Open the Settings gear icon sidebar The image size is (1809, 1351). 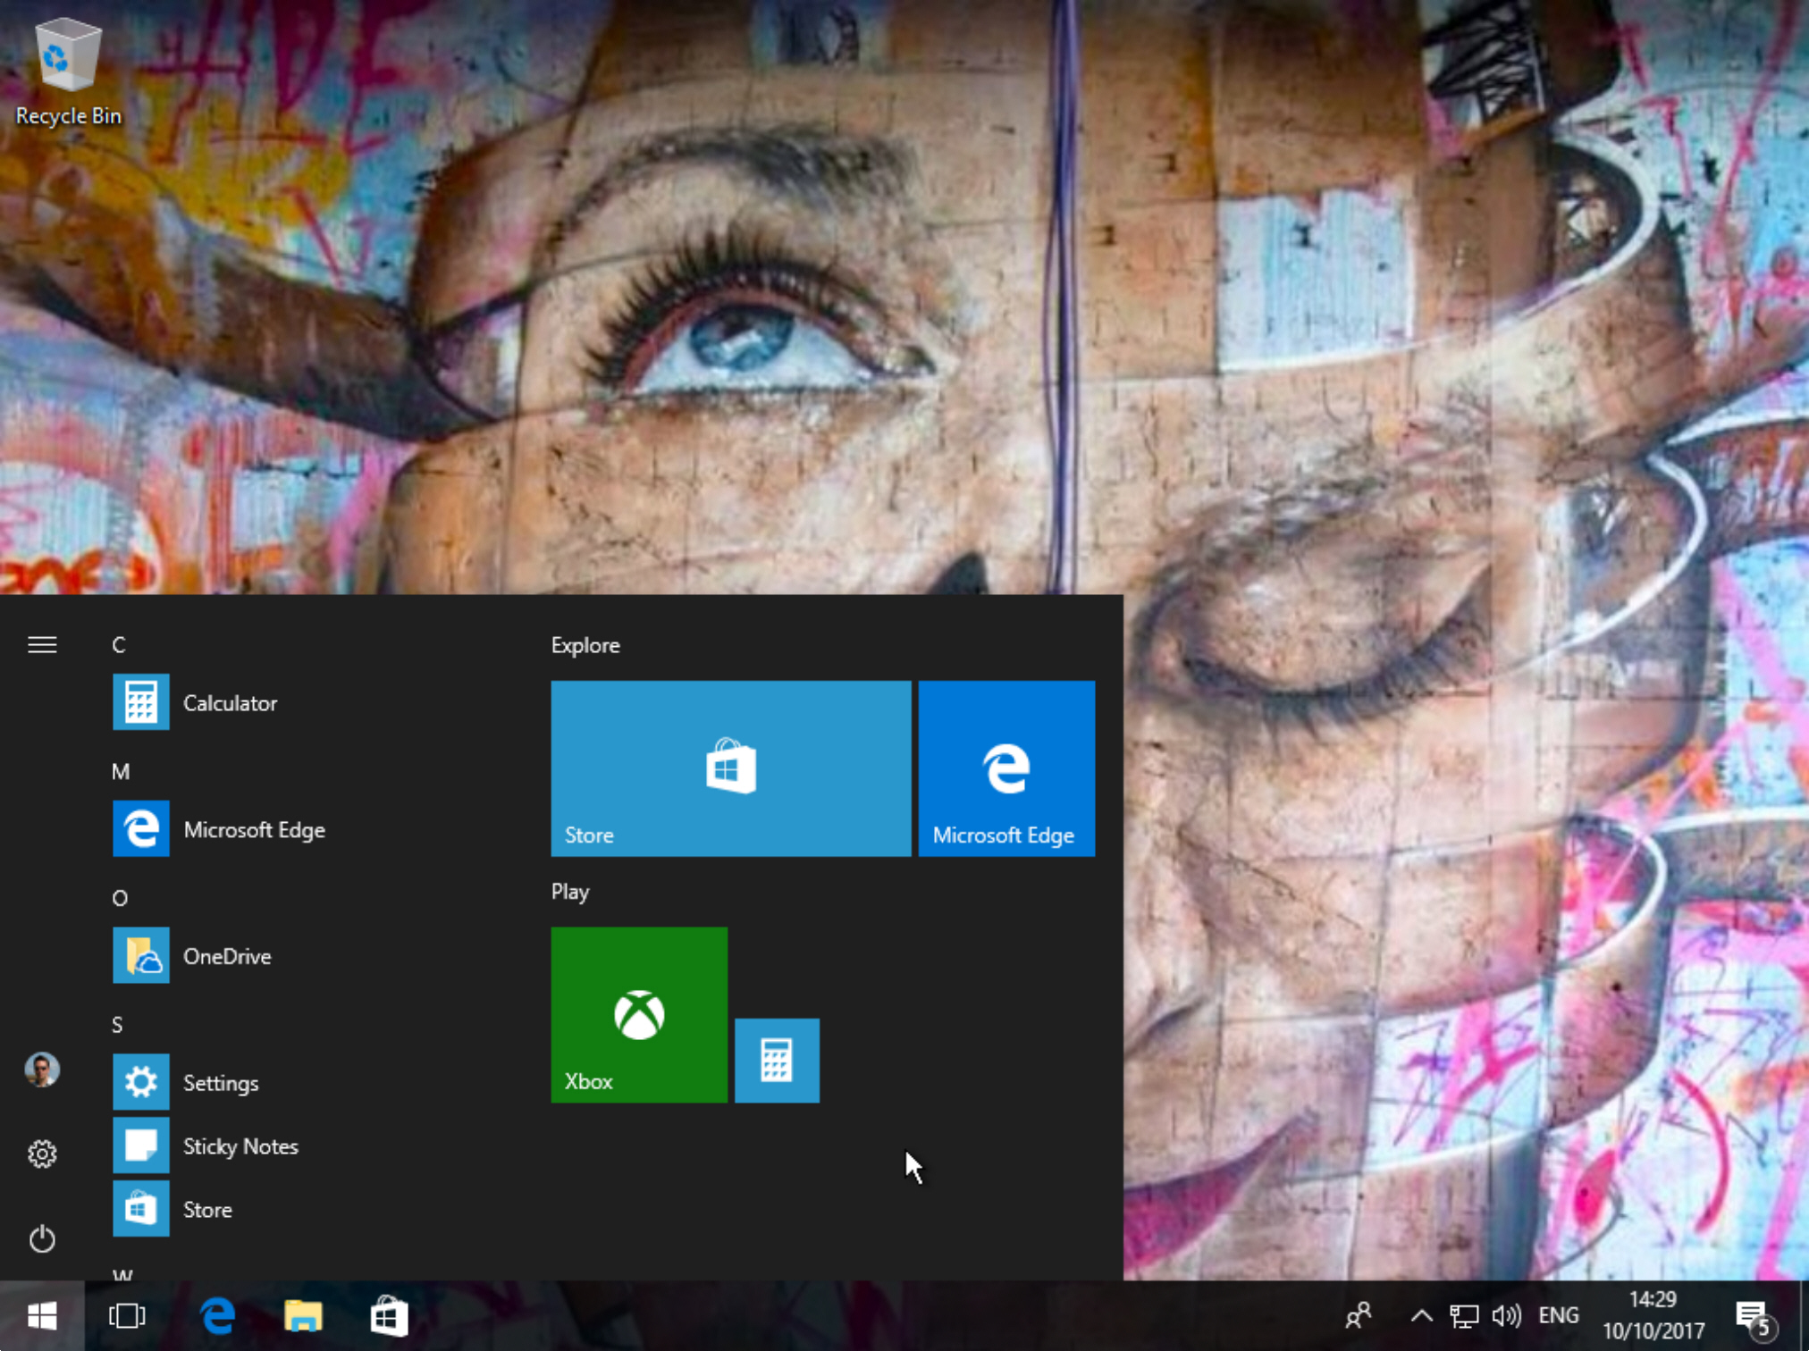41,1154
